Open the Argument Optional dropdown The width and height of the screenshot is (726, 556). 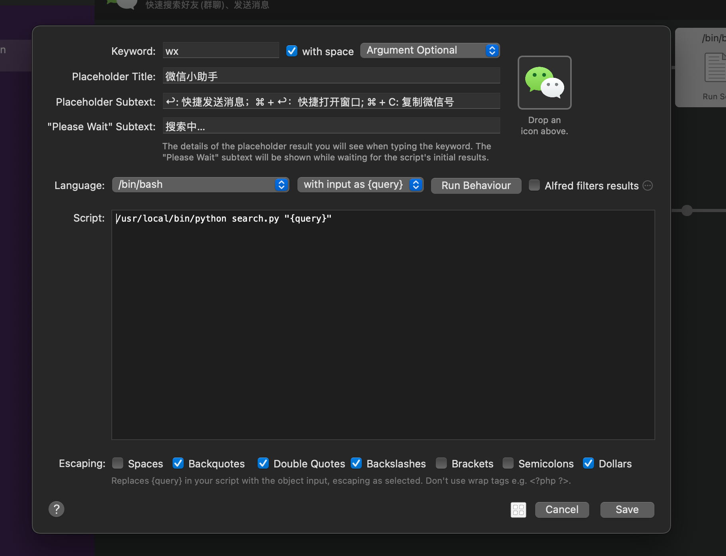click(430, 50)
